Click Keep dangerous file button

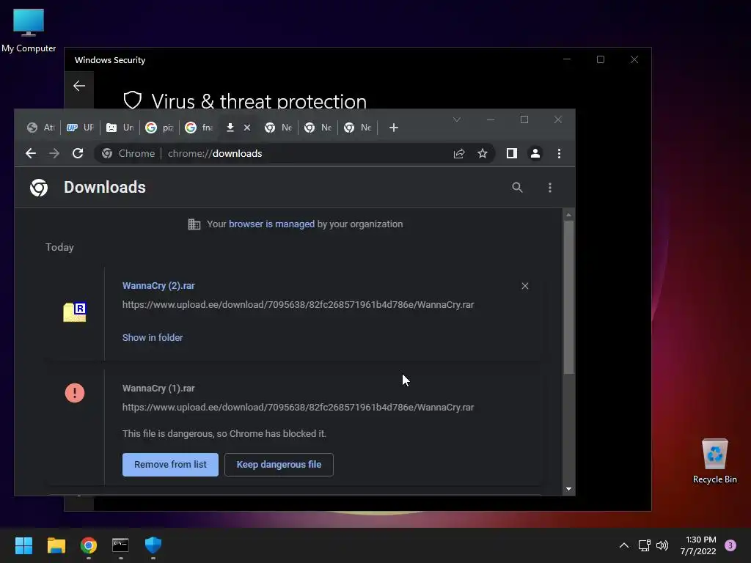(x=279, y=464)
